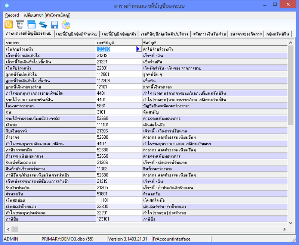This screenshot has height=245, width=299.
Task: Click the orange power exit icon
Action: 8,25
